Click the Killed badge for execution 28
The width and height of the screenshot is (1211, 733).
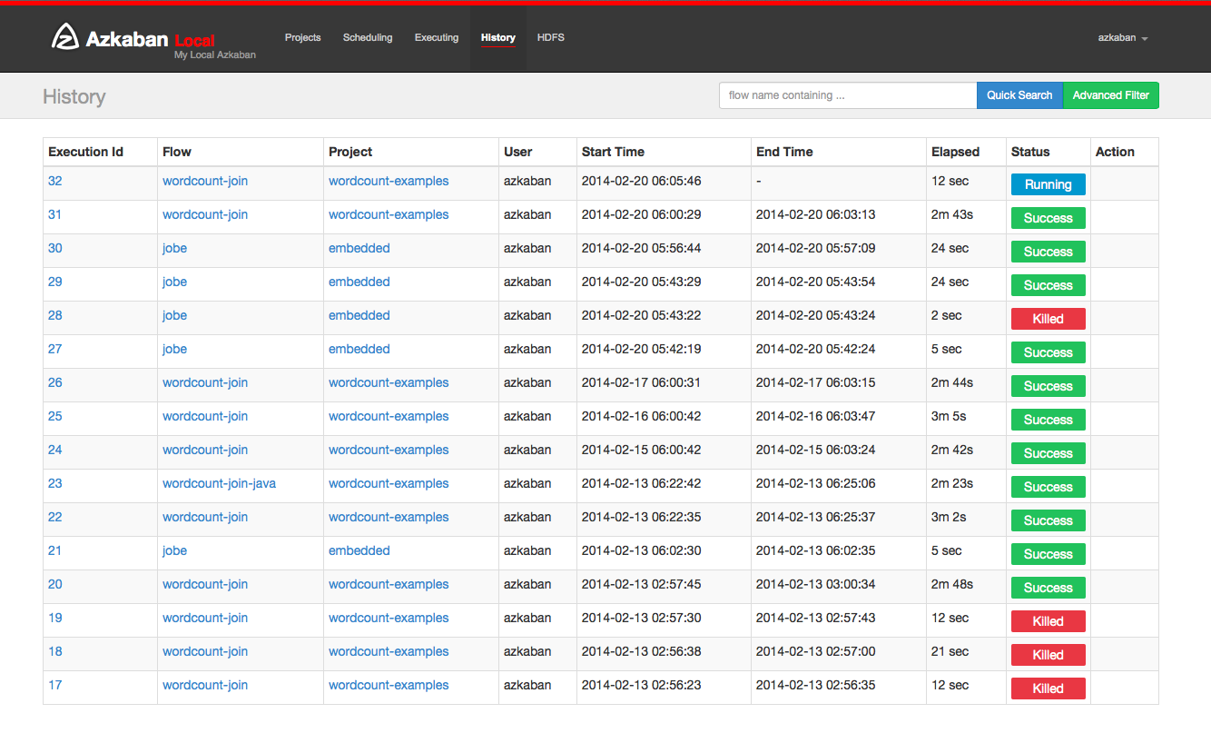click(1048, 319)
